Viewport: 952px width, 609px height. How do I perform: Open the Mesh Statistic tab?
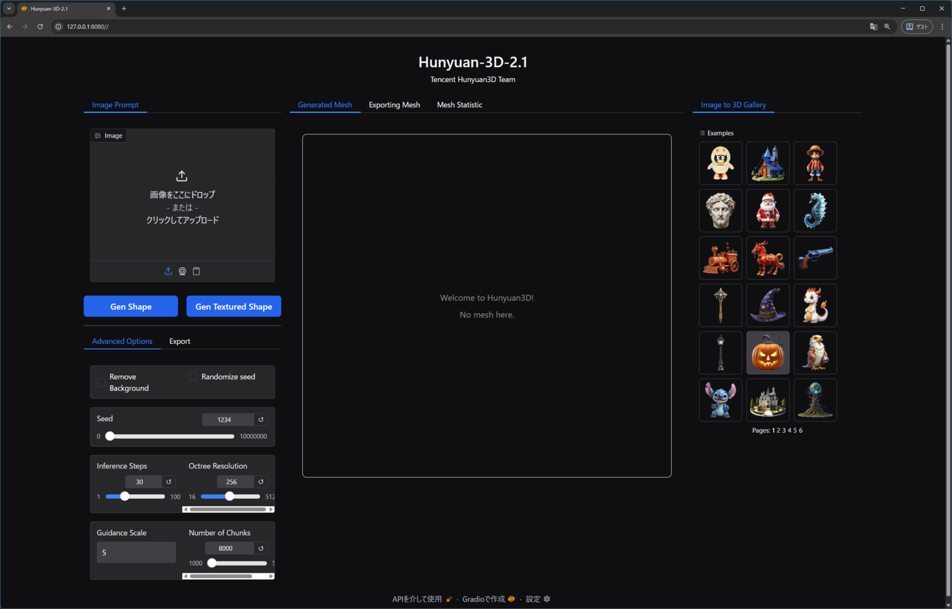pos(459,105)
